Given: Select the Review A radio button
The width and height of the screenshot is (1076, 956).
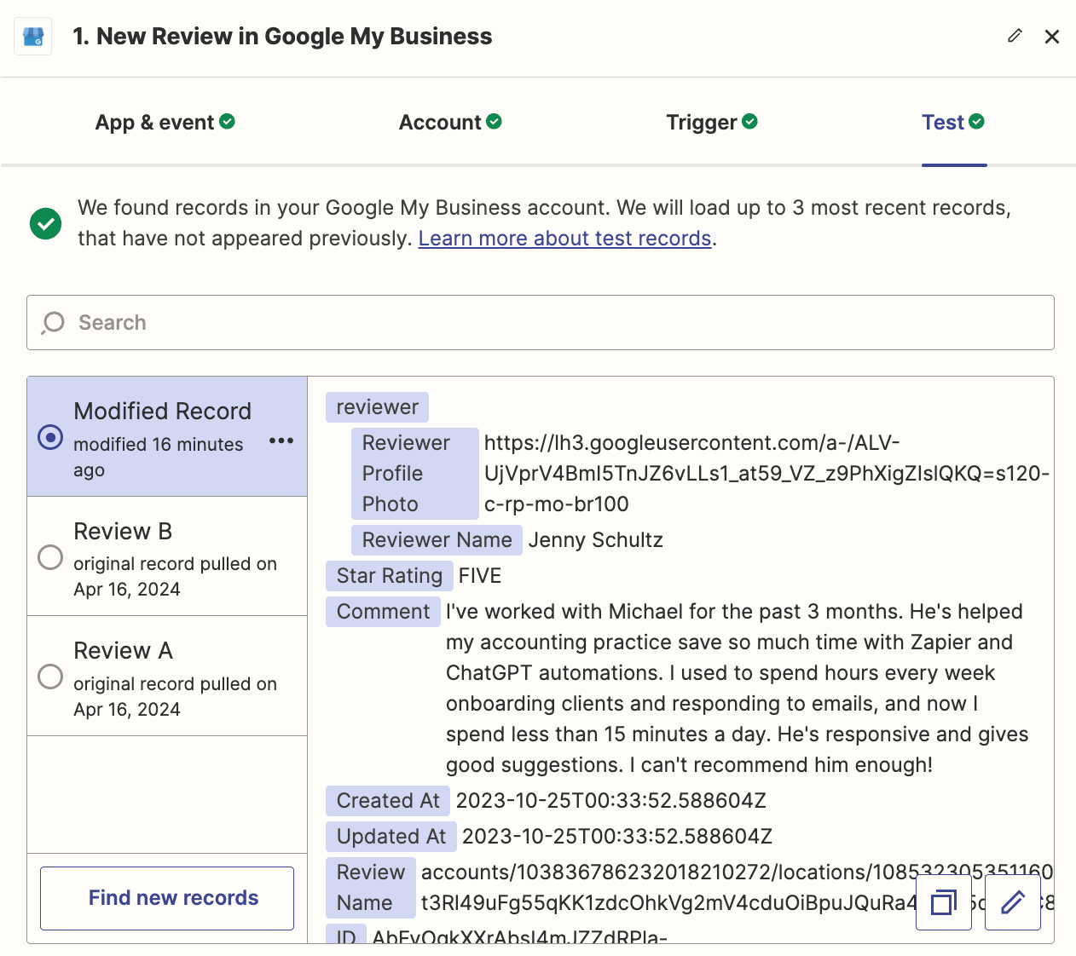Looking at the screenshot, I should click(50, 677).
